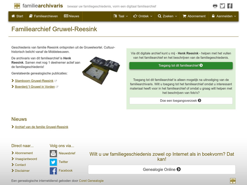Select Nieuws in the navigation bar
Viewport: 247px width, 185px height.
coord(71,17)
